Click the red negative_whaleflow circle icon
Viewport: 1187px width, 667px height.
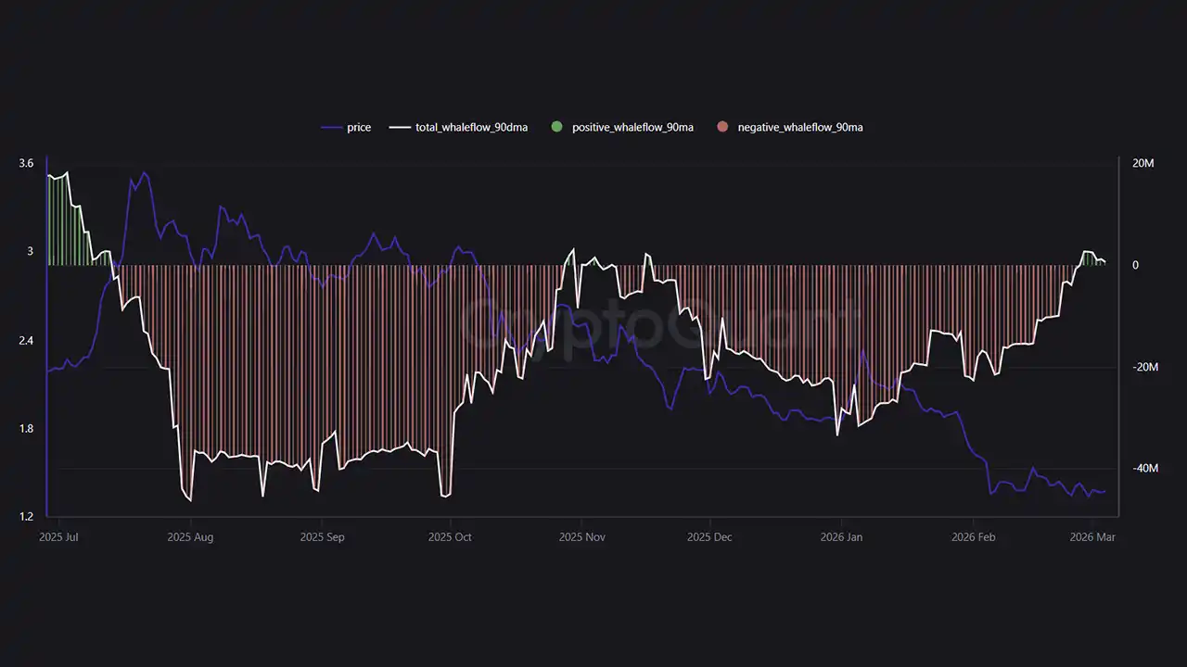click(722, 127)
